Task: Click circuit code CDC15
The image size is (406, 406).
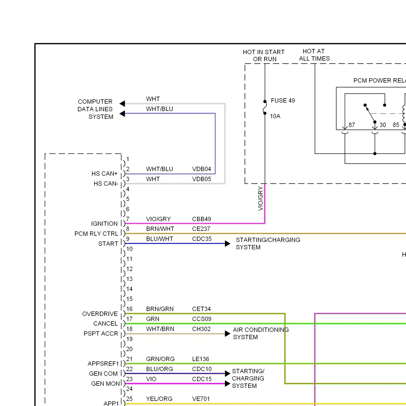Action: (202, 379)
